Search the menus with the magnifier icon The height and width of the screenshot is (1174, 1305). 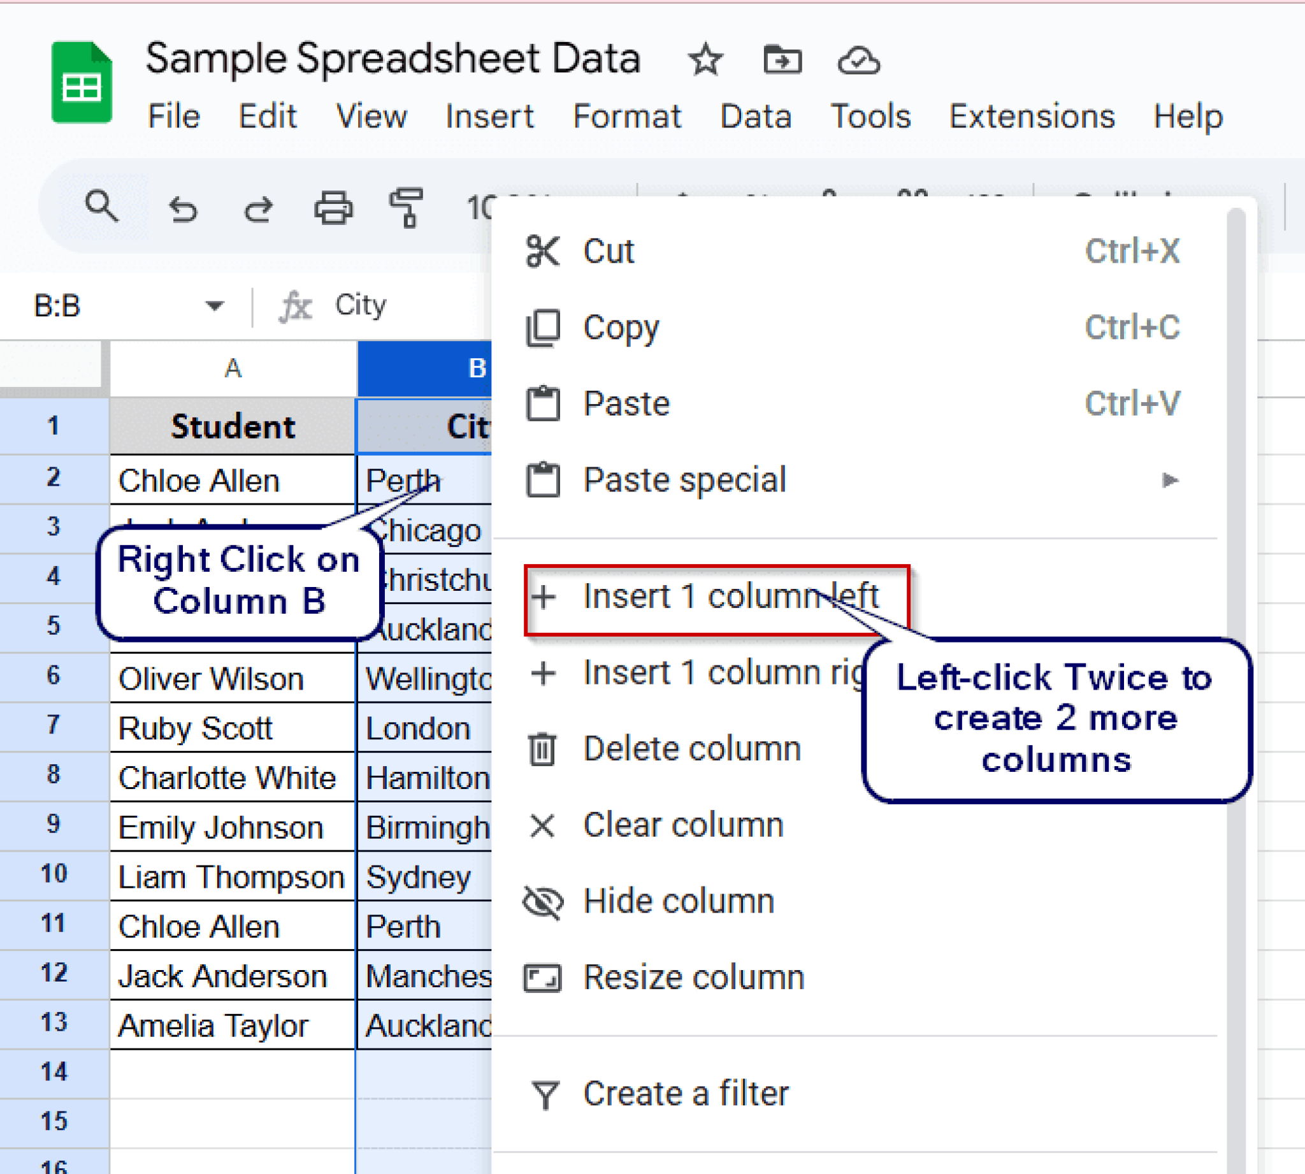[102, 208]
